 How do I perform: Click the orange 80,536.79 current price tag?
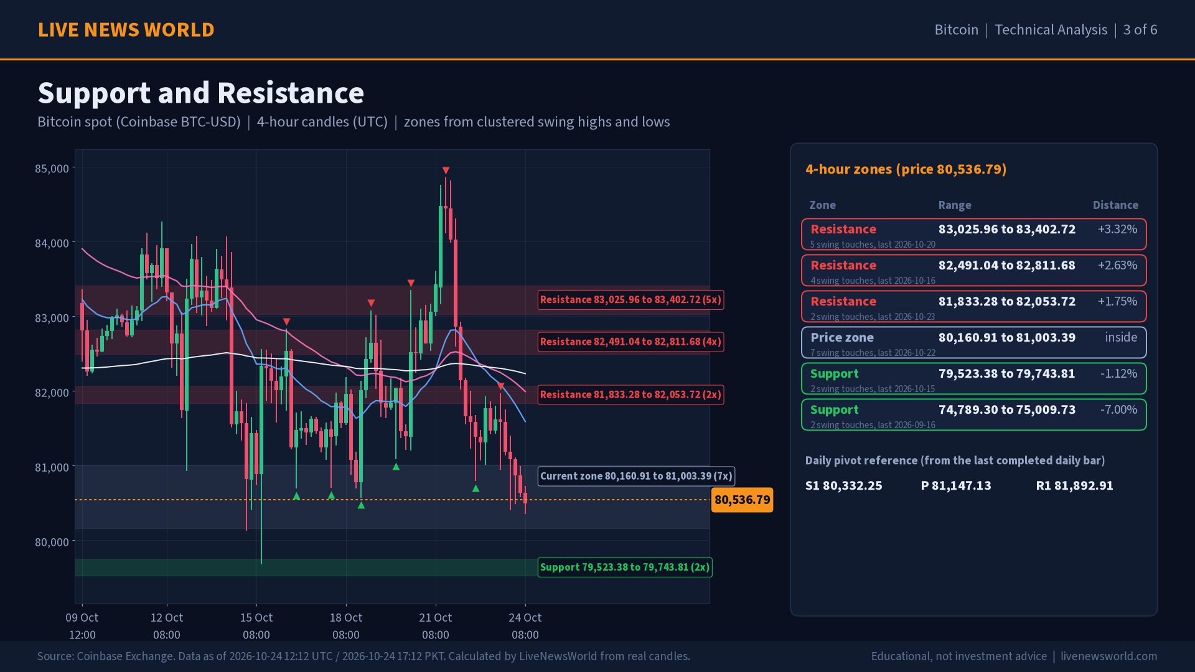pos(742,500)
